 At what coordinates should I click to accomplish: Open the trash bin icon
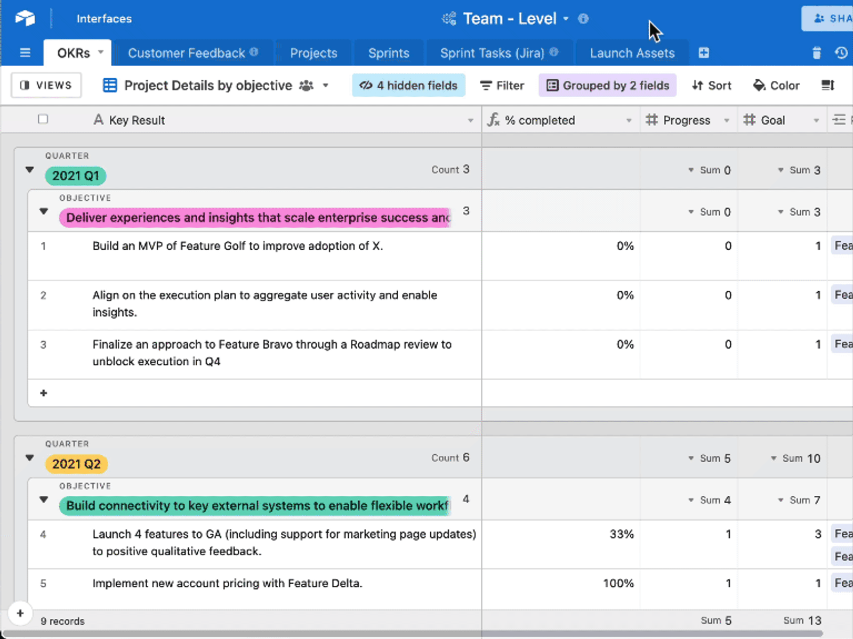(x=816, y=53)
